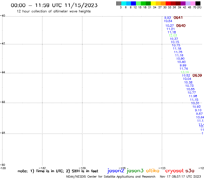
Task: Click the 10.54 wave height reading
Action: click(168, 21)
